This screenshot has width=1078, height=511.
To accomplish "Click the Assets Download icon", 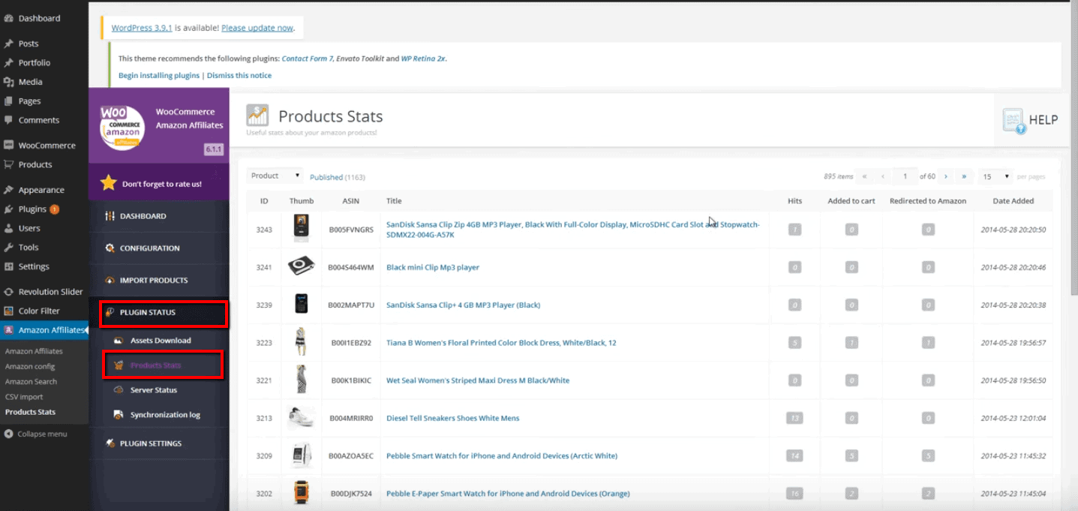I will (118, 341).
